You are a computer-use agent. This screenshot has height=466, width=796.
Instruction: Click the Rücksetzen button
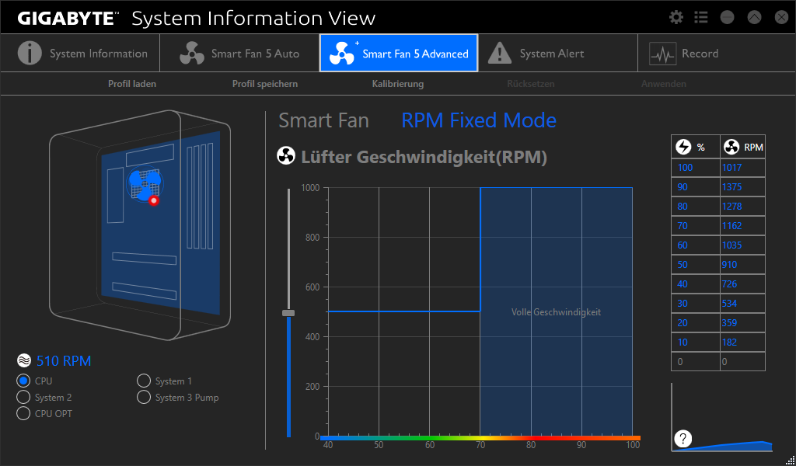point(530,84)
